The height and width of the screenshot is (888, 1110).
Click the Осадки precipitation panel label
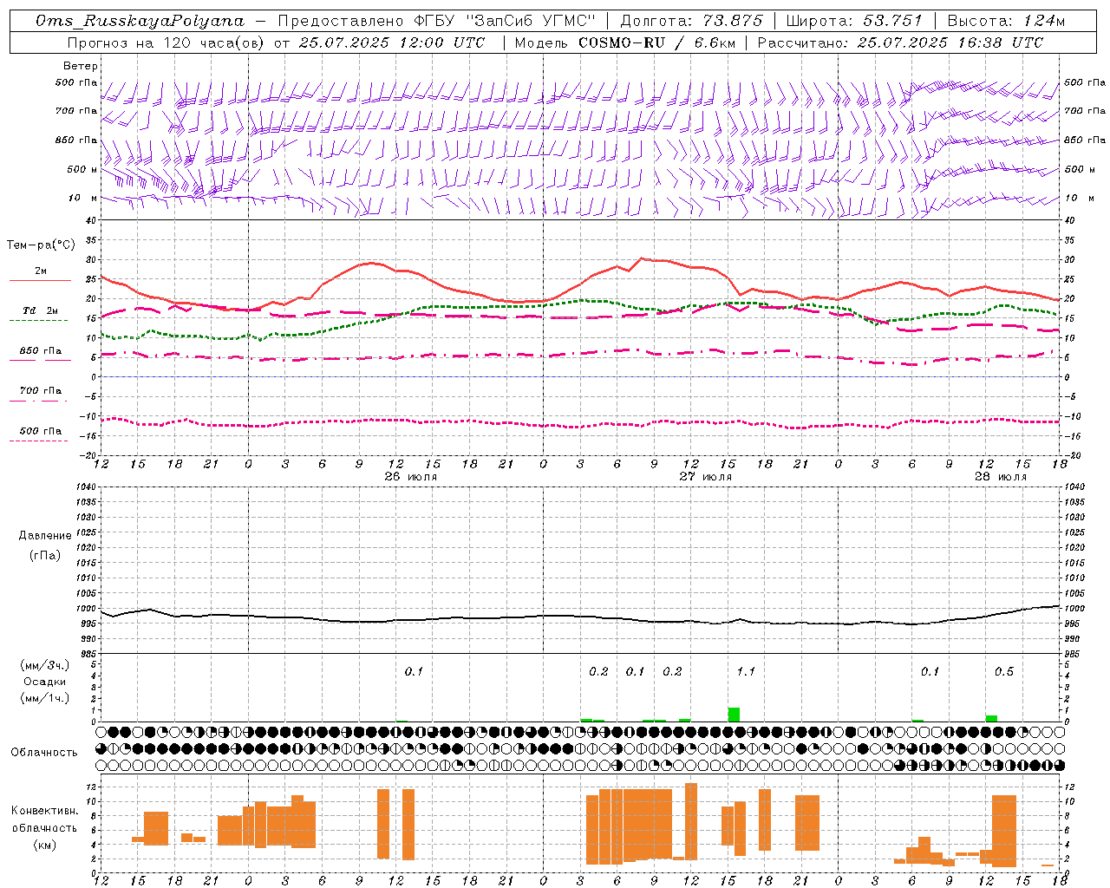(44, 682)
